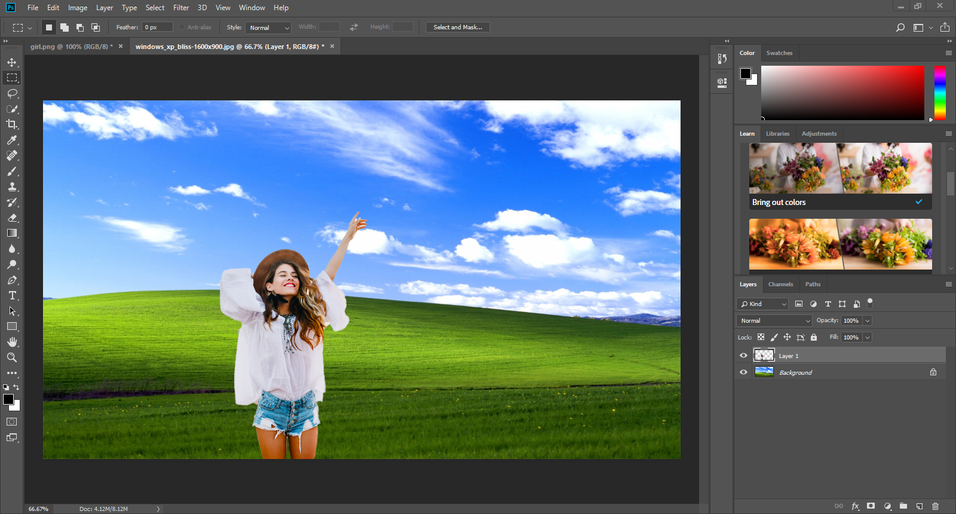Open the Edit Toolbar ellipsis menu
956x514 pixels.
pos(12,373)
